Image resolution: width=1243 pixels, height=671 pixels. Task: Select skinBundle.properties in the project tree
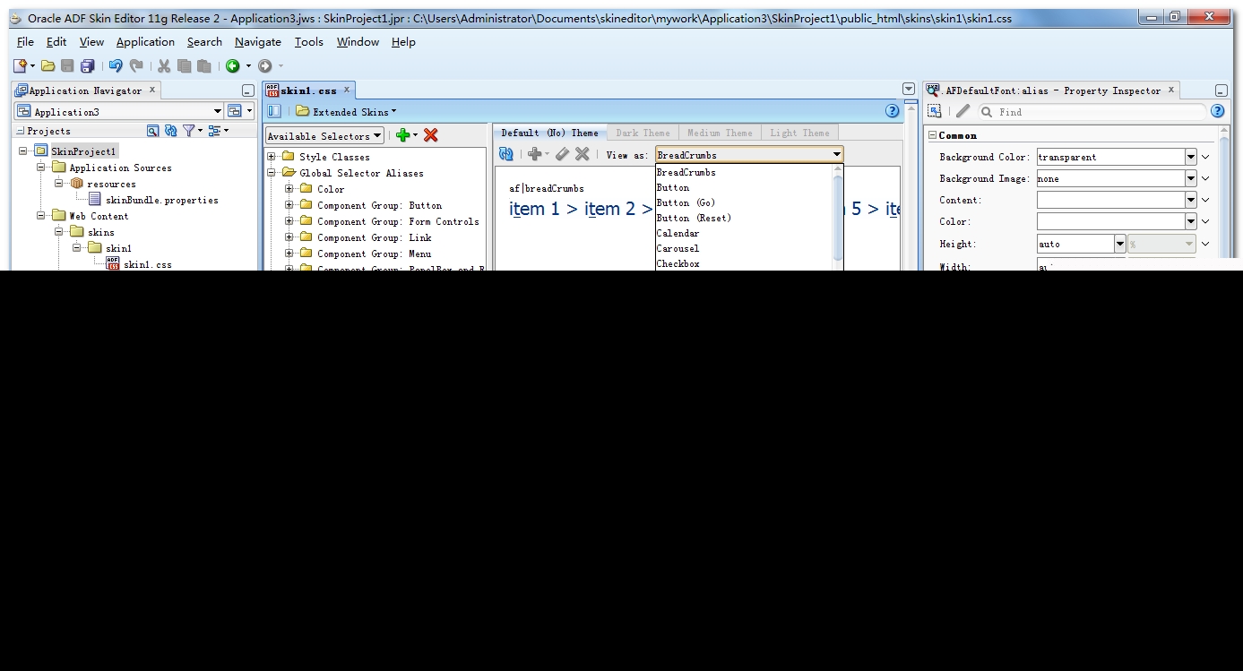[x=161, y=200]
